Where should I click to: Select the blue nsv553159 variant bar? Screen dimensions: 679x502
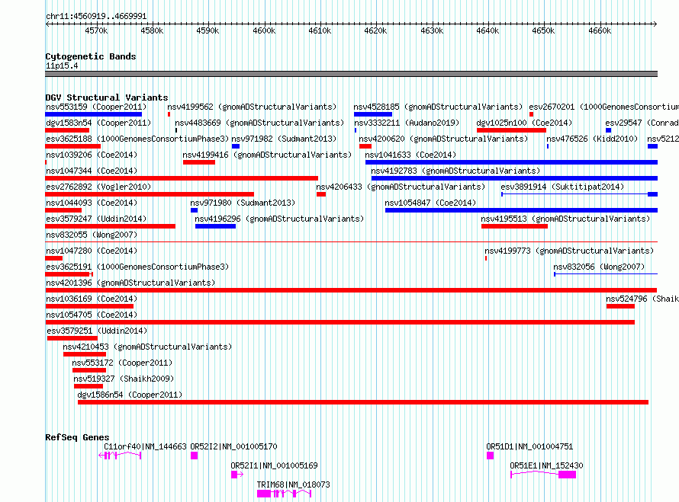coord(94,114)
